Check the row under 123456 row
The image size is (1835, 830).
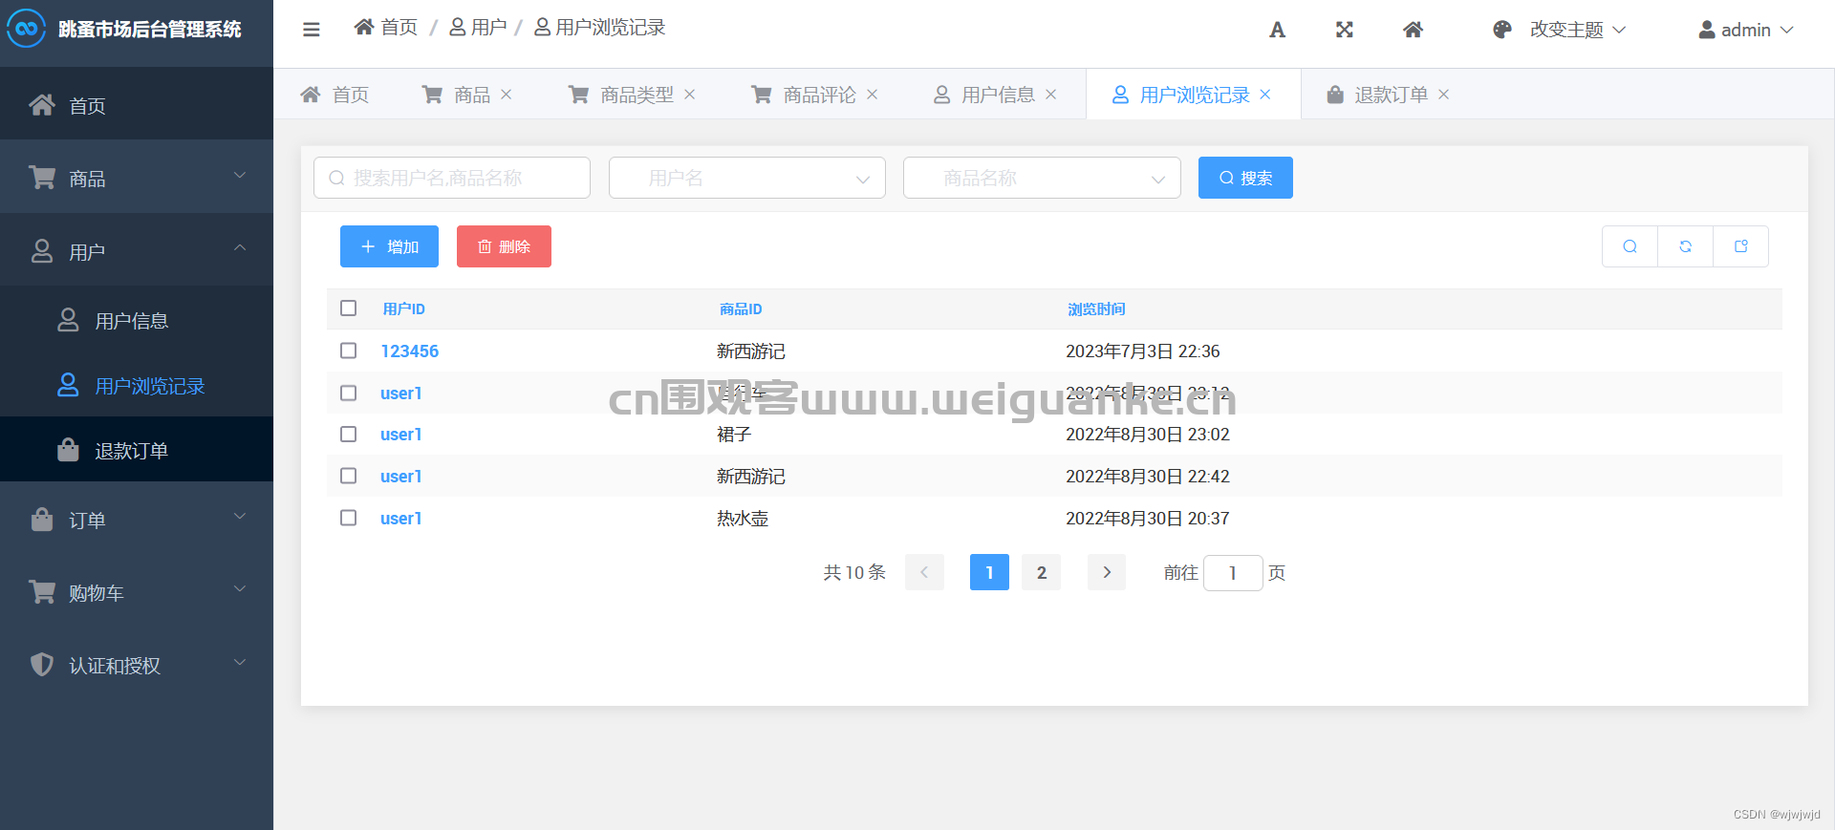348,393
